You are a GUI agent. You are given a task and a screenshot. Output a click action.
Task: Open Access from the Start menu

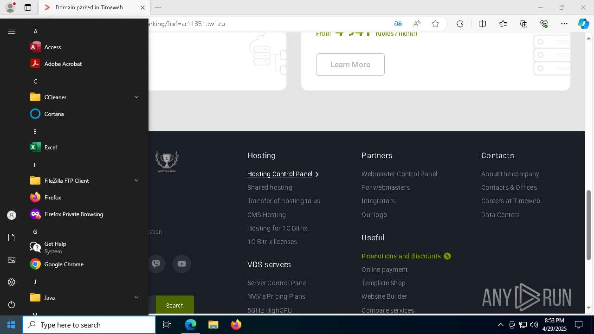pos(84,47)
